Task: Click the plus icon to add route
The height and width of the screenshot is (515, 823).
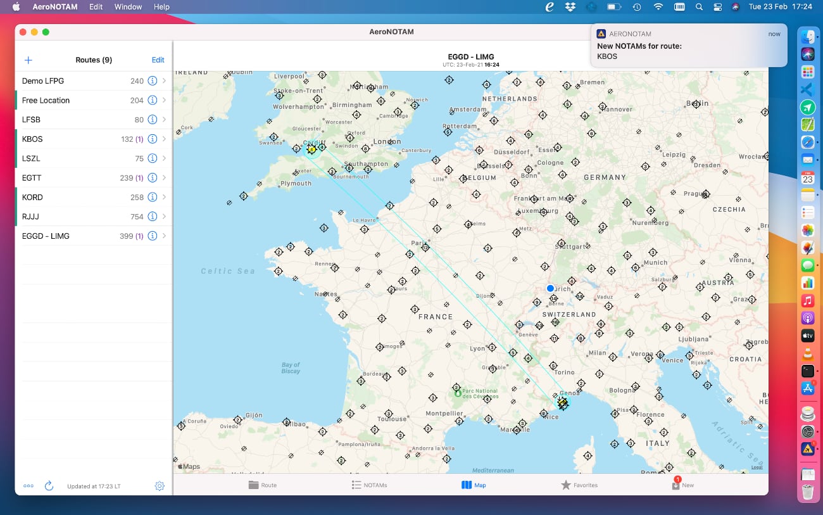Action: coord(28,60)
